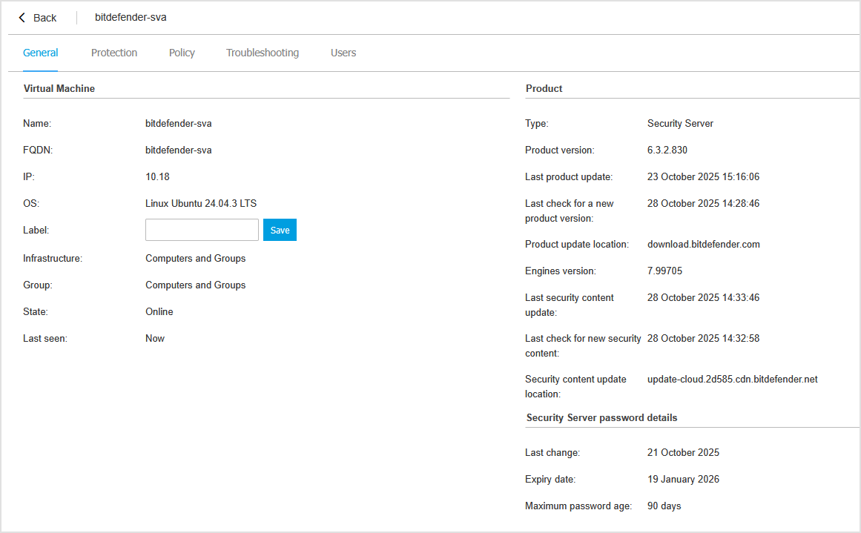
Task: Click the Security Server password details header
Action: (601, 417)
